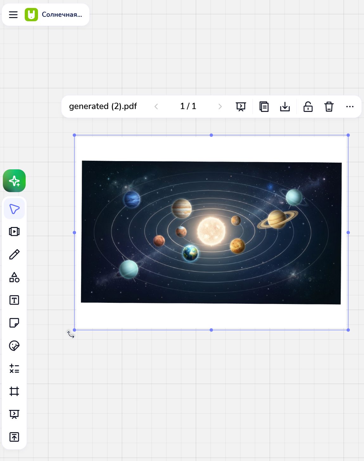Click the right-middle selection handle
Viewport: 364px width, 461px height.
pos(348,232)
